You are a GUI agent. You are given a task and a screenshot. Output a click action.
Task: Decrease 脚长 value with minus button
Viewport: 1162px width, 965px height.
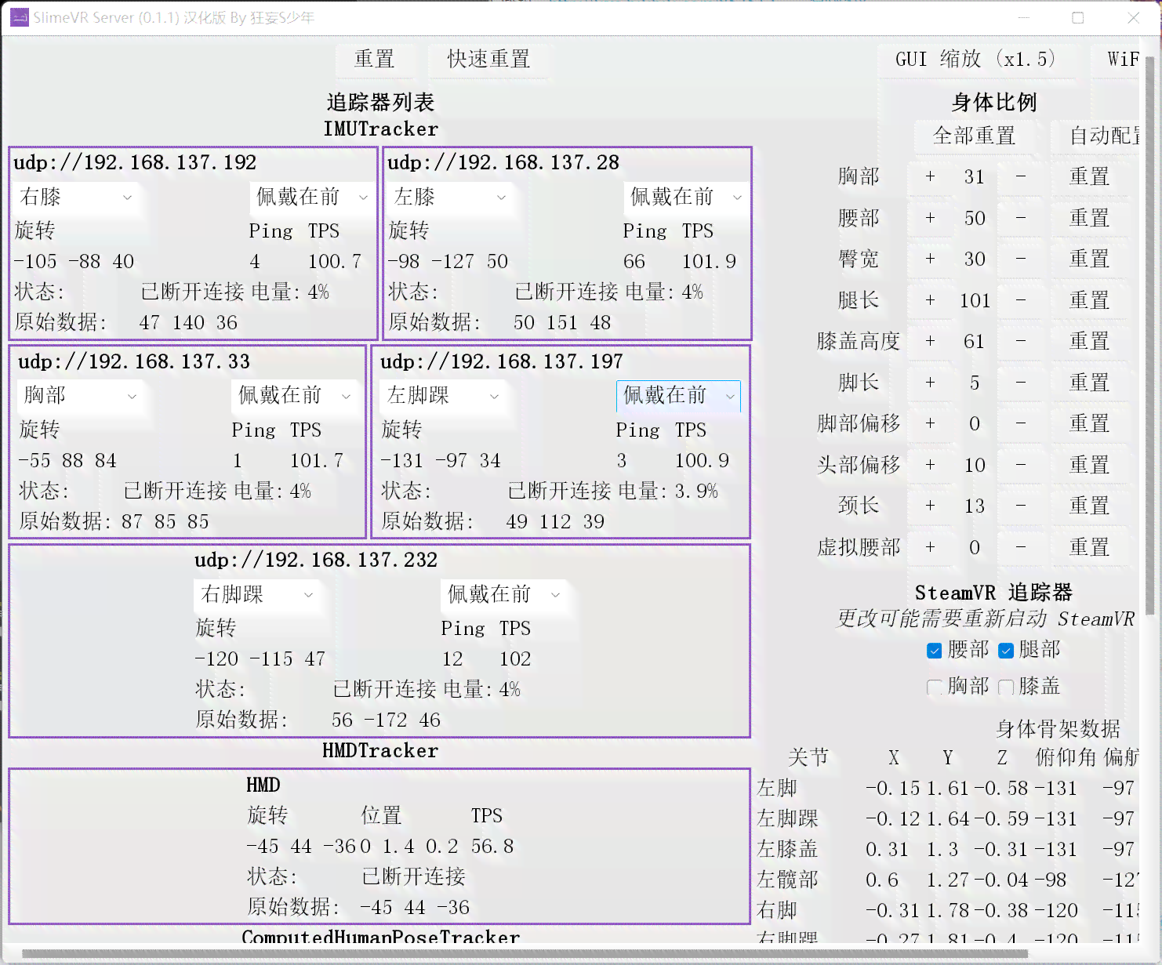[x=1021, y=383]
